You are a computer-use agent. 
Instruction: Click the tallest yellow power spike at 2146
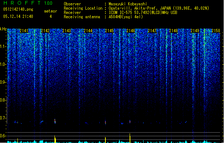click(130, 138)
